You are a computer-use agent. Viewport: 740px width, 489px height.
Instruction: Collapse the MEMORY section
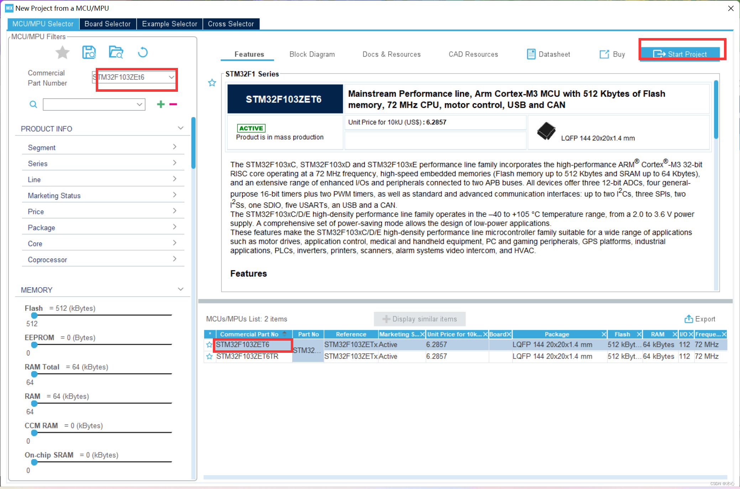pyautogui.click(x=180, y=289)
